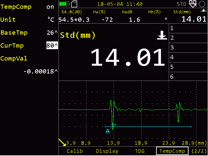This screenshot has height=156, width=208.
Task: Click the circle status indicator
Action: coord(202,4)
